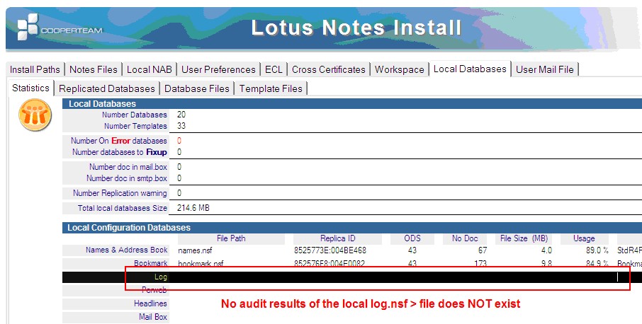
Task: Click the 214.6 MB size value
Action: pos(193,208)
